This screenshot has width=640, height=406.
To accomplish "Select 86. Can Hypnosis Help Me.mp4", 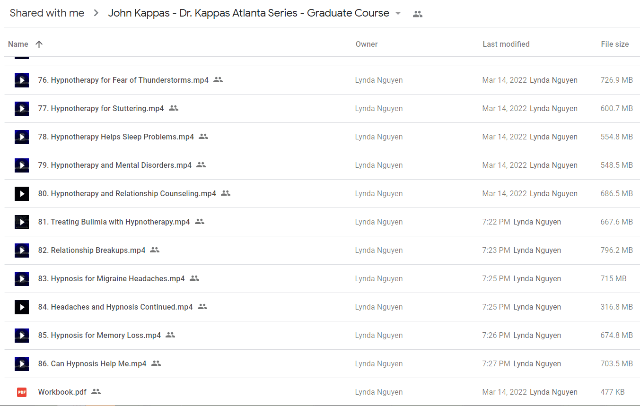I will pyautogui.click(x=92, y=364).
